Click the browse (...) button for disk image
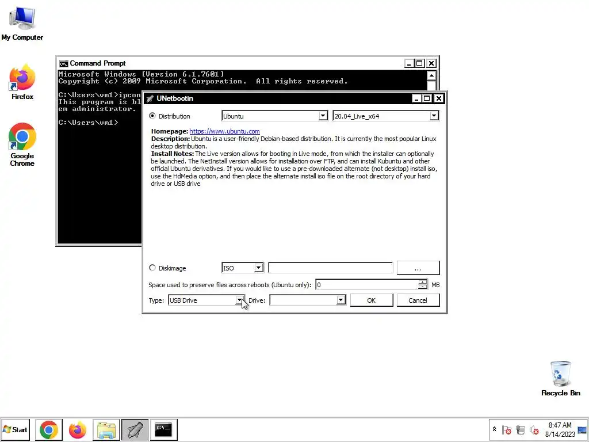The width and height of the screenshot is (589, 442). (418, 268)
